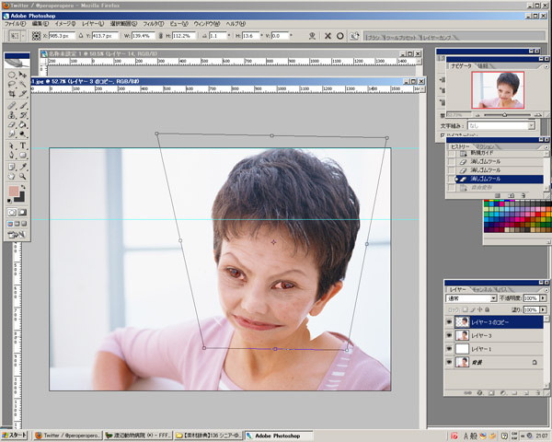Open the layer fill slider arrow
Image resolution: width=552 pixels, height=442 pixels.
coord(543,309)
